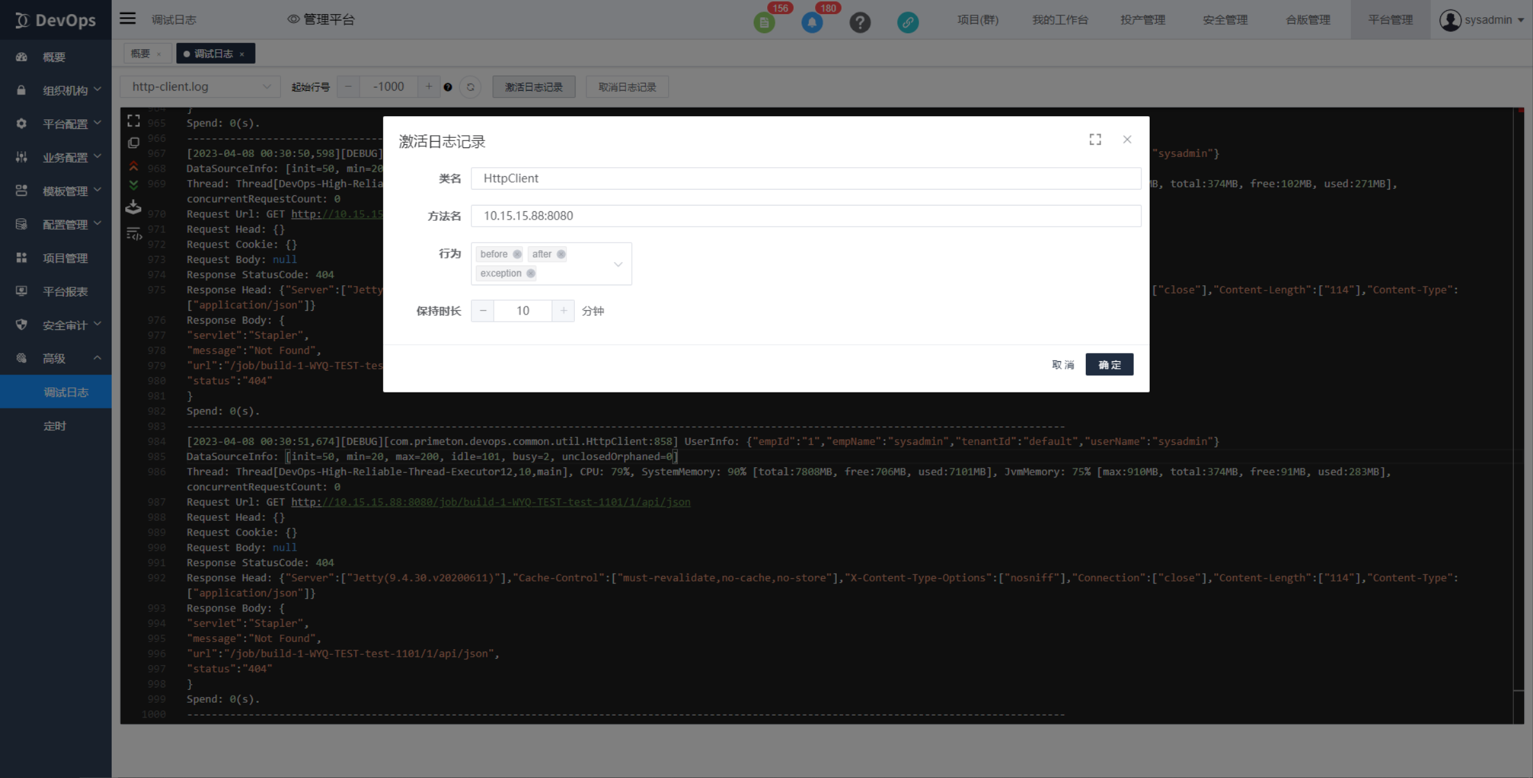Click the fullscreen icon in the log viewer
1533x778 pixels.
coord(133,121)
